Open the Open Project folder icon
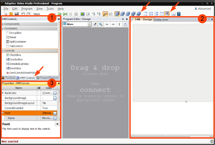Viewport: 215px width, 145px height. [11, 14]
